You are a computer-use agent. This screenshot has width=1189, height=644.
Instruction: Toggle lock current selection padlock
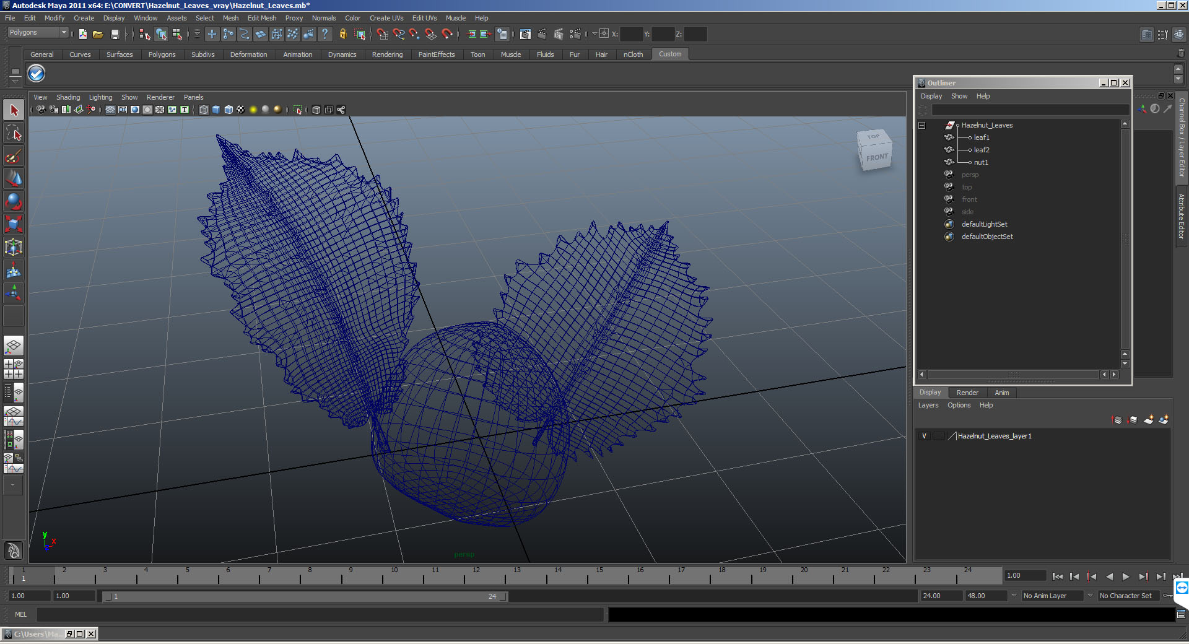point(343,34)
